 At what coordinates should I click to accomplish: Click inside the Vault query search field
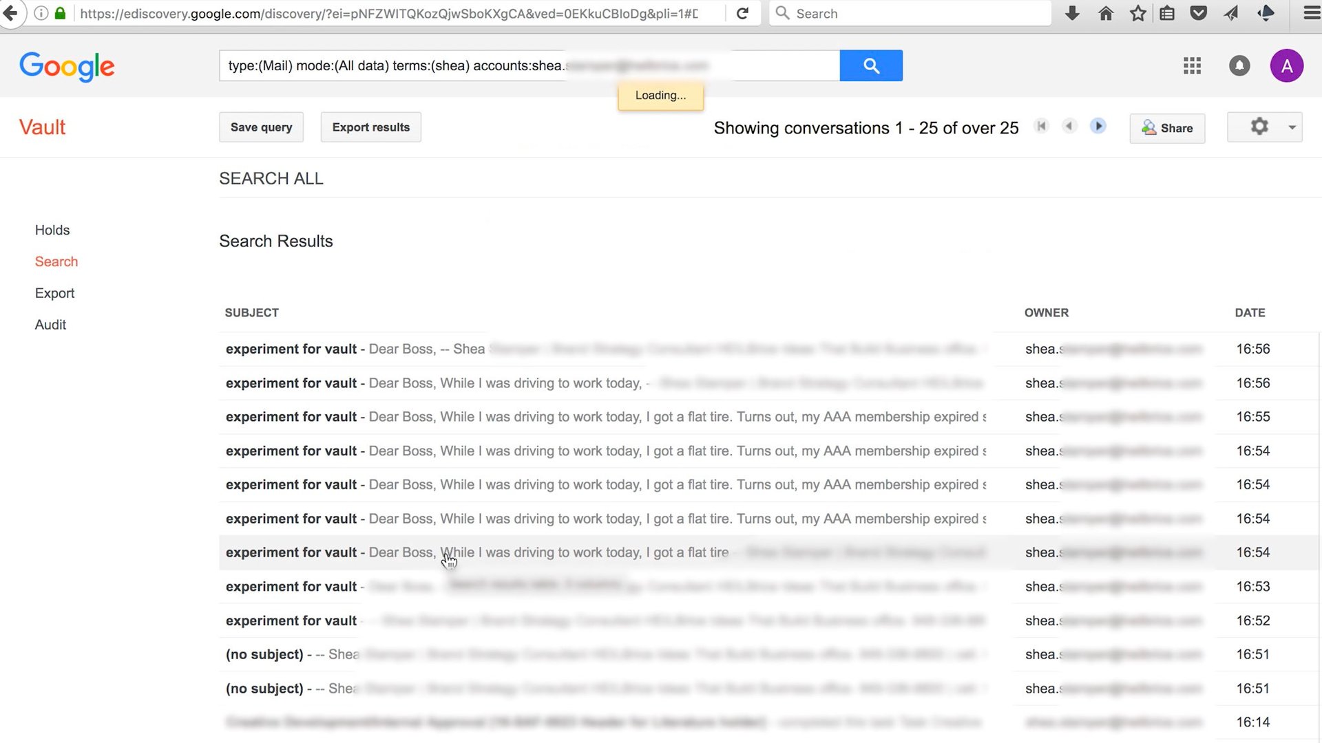click(529, 65)
